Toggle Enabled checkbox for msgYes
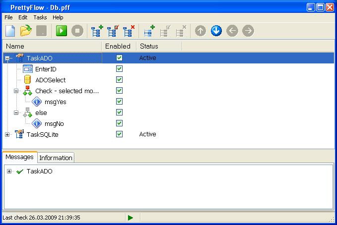The image size is (337, 225). point(119,101)
